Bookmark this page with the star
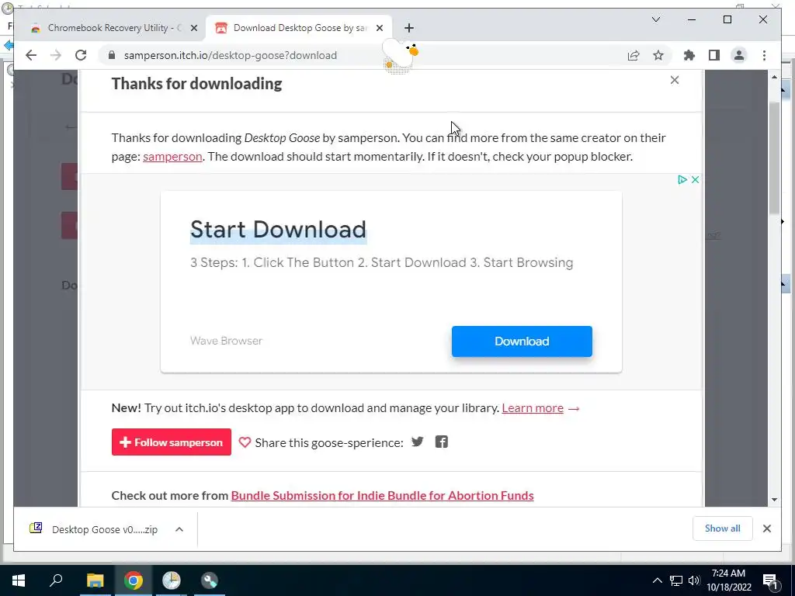 pos(658,55)
